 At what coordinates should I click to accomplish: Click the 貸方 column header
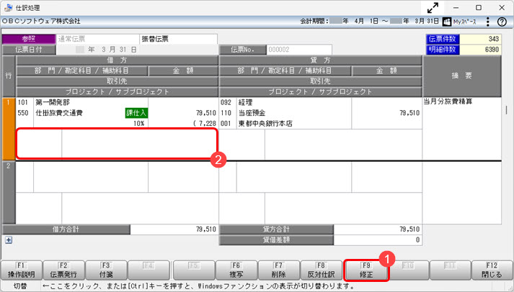[x=321, y=60]
